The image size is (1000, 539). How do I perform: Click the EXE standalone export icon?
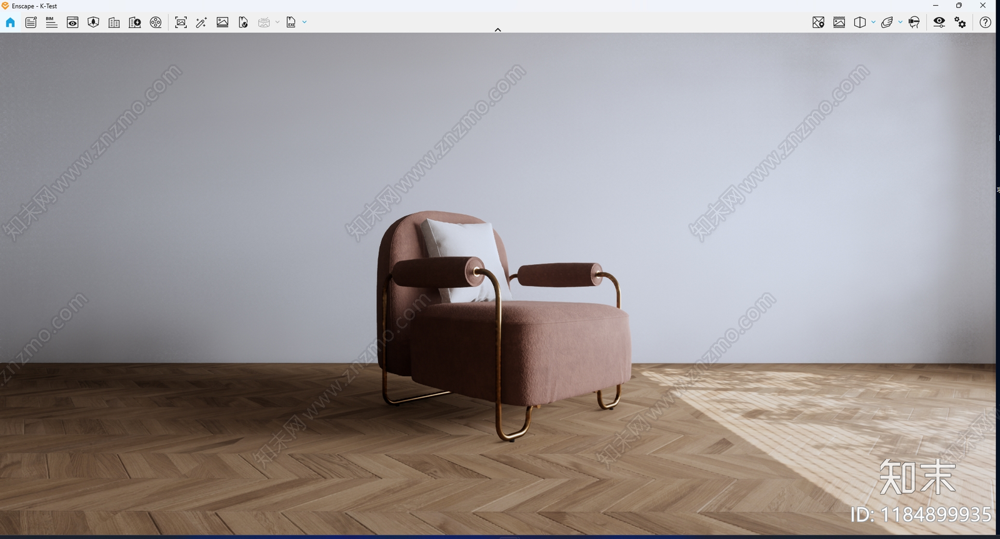[291, 22]
